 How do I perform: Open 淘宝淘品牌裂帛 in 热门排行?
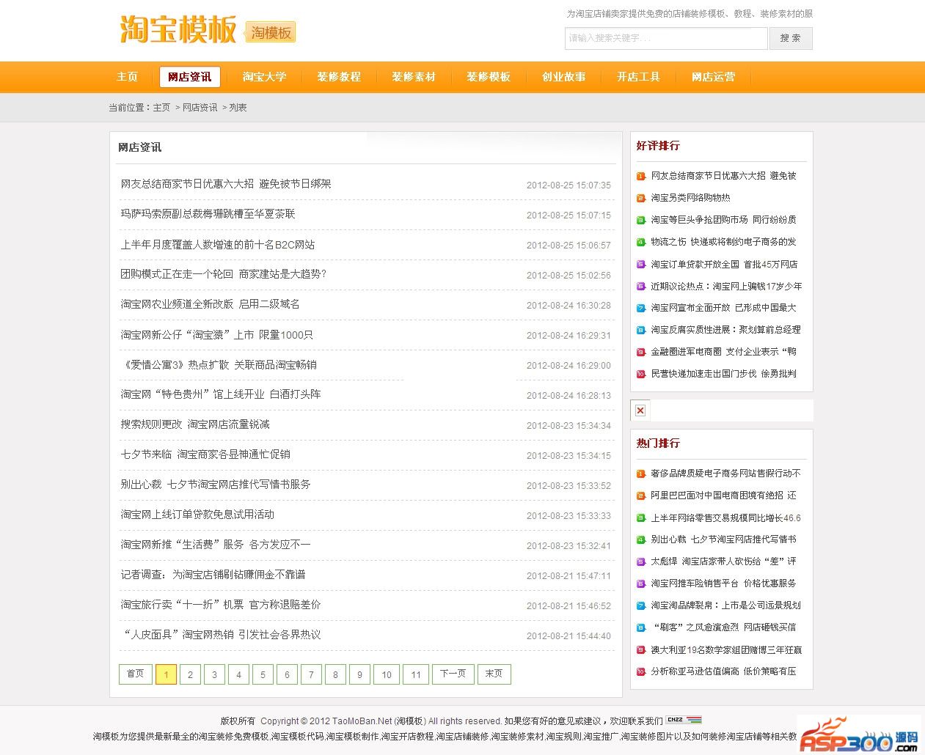click(x=725, y=605)
